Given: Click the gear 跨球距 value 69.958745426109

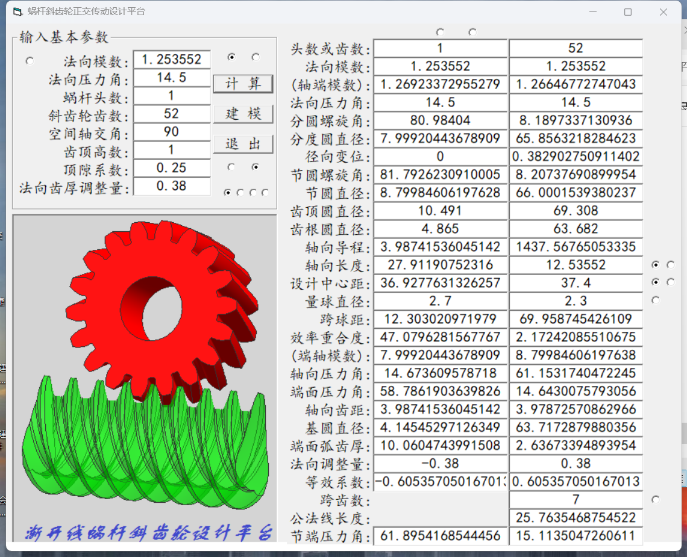Looking at the screenshot, I should coord(576,319).
